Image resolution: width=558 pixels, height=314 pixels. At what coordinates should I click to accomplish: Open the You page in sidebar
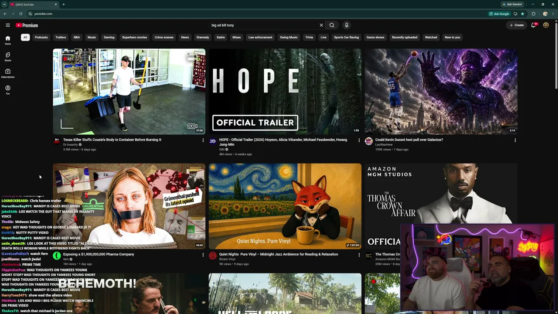pyautogui.click(x=8, y=90)
